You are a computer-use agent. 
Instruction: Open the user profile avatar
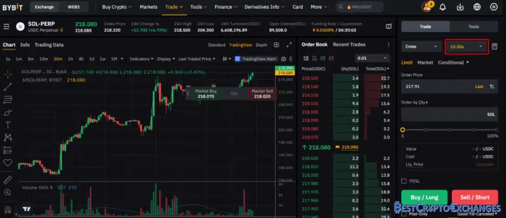[427, 7]
